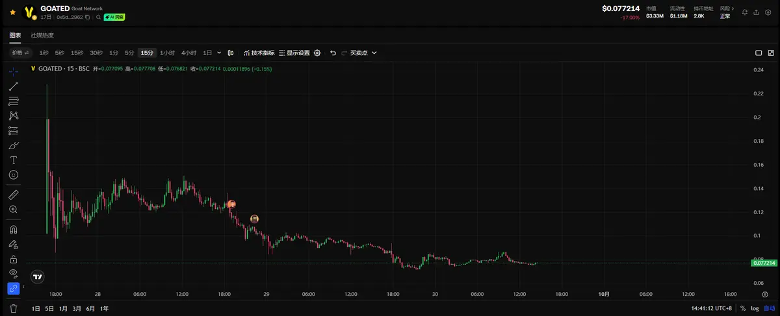Set range to 5日
Image resolution: width=780 pixels, height=316 pixels.
[49, 308]
